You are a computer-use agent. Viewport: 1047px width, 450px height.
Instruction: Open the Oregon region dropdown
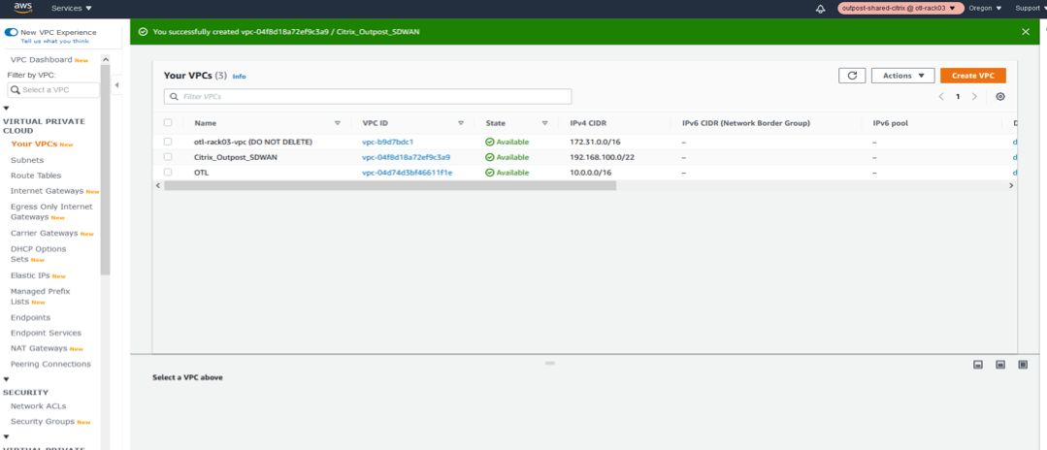[x=986, y=8]
